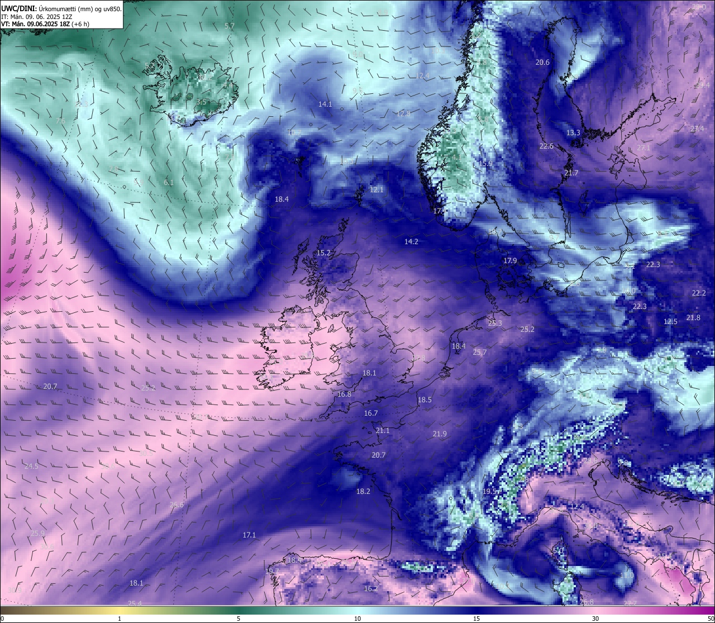Click the 21.1 value on the map
This screenshot has height=623, width=715.
383,430
